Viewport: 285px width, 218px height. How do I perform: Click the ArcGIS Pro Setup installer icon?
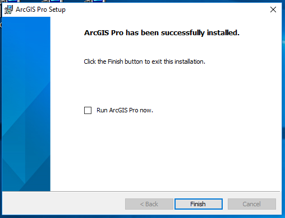click(8, 10)
